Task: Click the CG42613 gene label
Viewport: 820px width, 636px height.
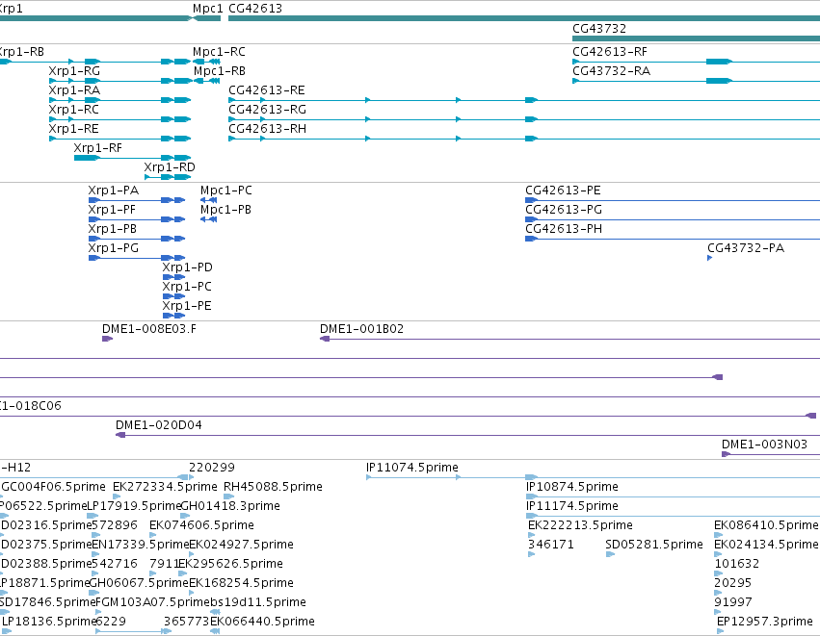Action: (x=255, y=9)
